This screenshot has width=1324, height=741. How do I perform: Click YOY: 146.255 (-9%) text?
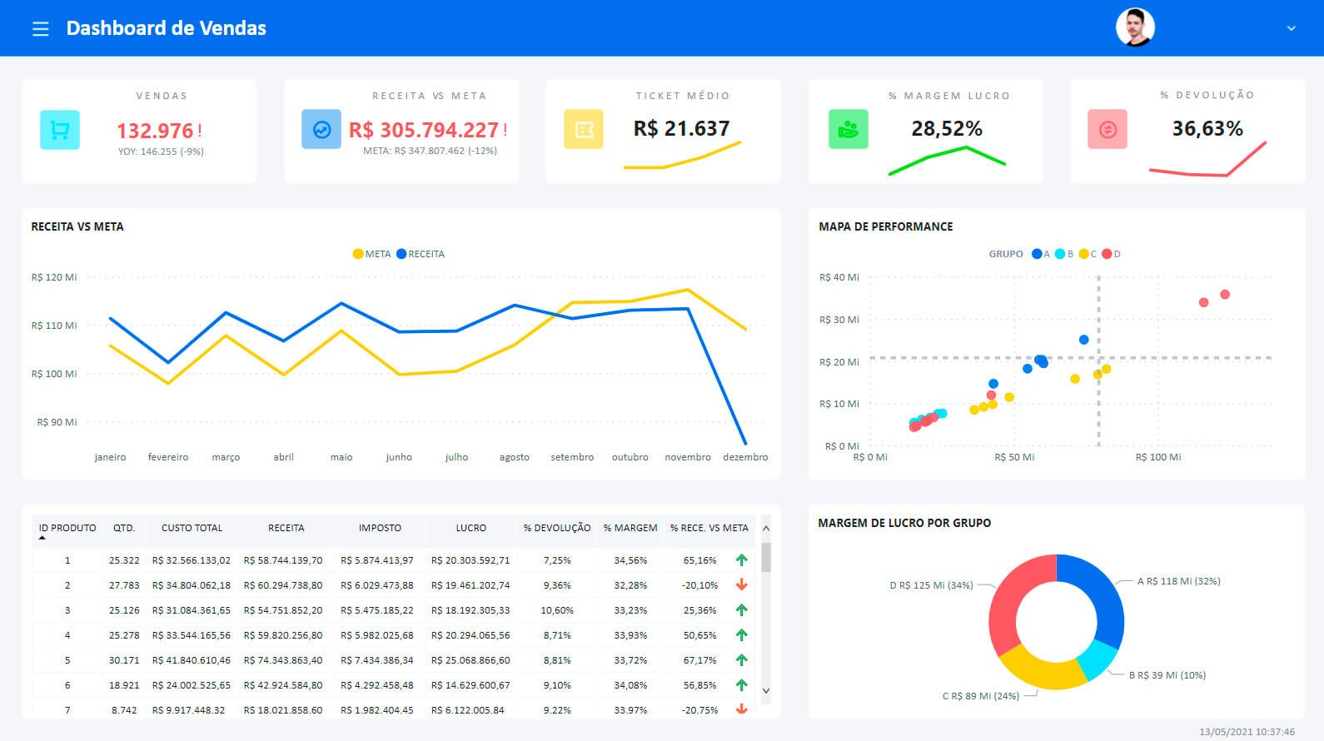click(x=161, y=152)
